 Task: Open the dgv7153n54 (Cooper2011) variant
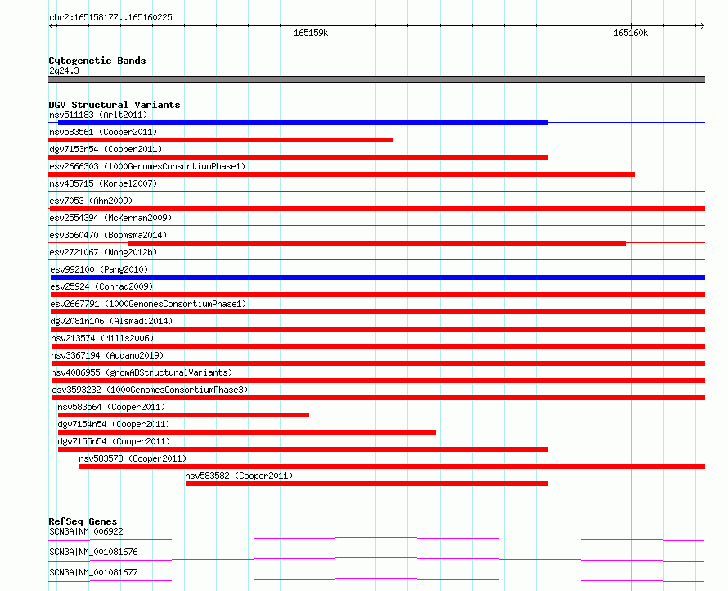(x=298, y=157)
